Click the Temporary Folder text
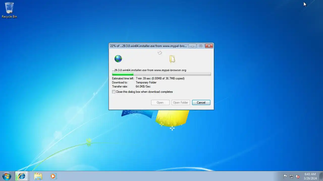 coord(146,82)
